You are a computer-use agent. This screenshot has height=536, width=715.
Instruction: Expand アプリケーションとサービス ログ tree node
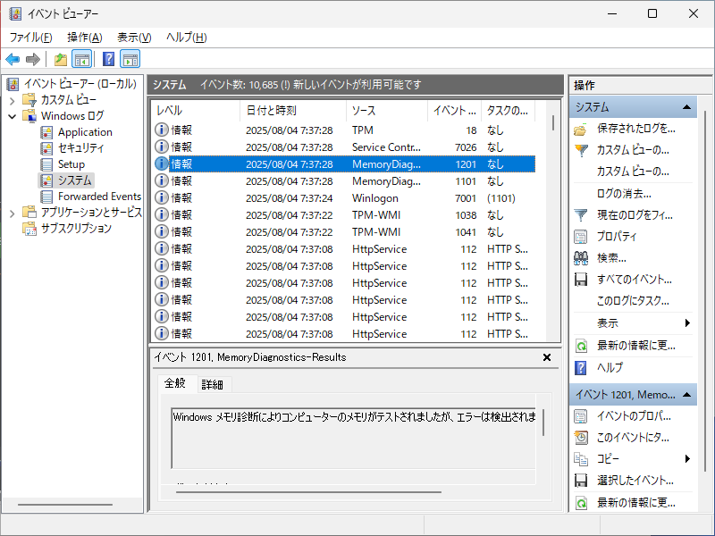tap(13, 213)
